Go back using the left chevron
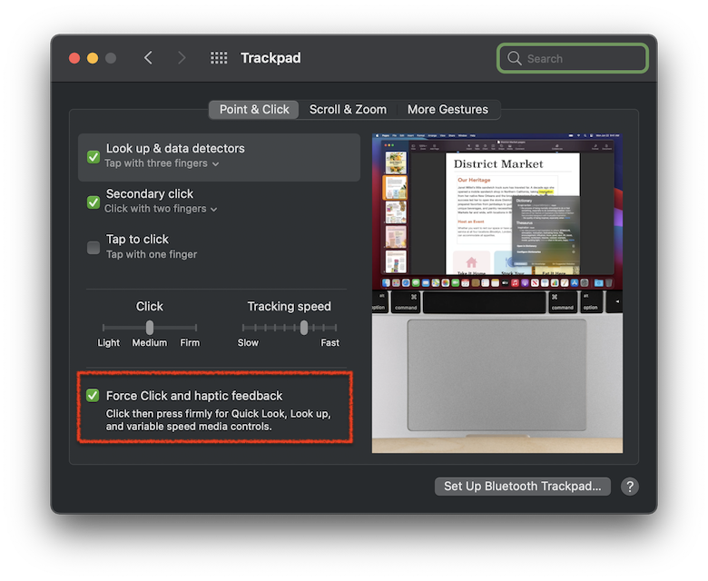The height and width of the screenshot is (581, 708). pyautogui.click(x=148, y=58)
